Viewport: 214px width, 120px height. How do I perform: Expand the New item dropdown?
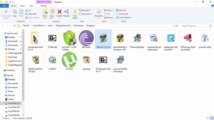[85, 10]
